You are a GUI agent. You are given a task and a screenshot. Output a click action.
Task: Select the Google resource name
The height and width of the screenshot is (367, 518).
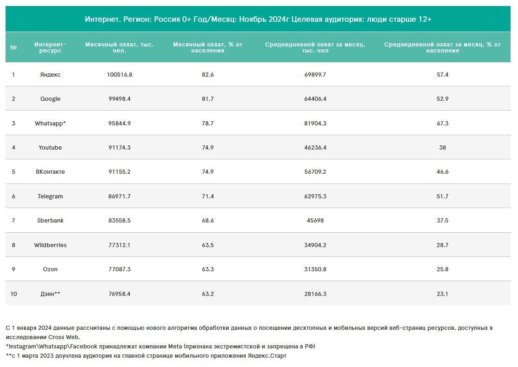click(50, 98)
